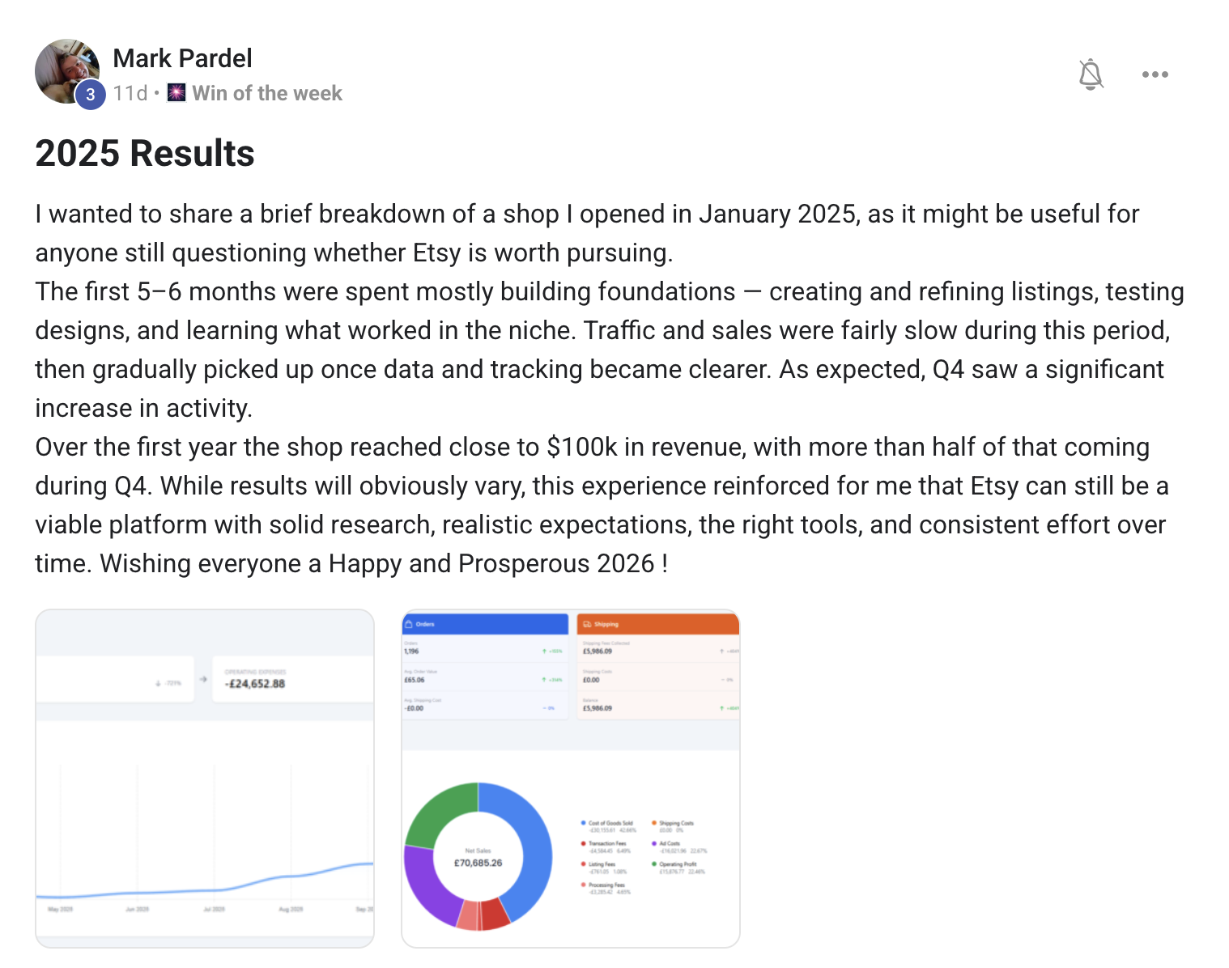
Task: Toggle the post notifications bell icon
Action: (x=1091, y=74)
